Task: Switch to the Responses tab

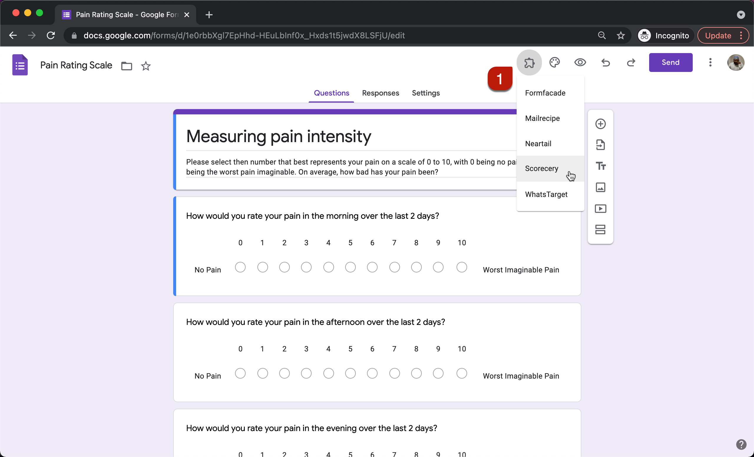Action: point(381,93)
